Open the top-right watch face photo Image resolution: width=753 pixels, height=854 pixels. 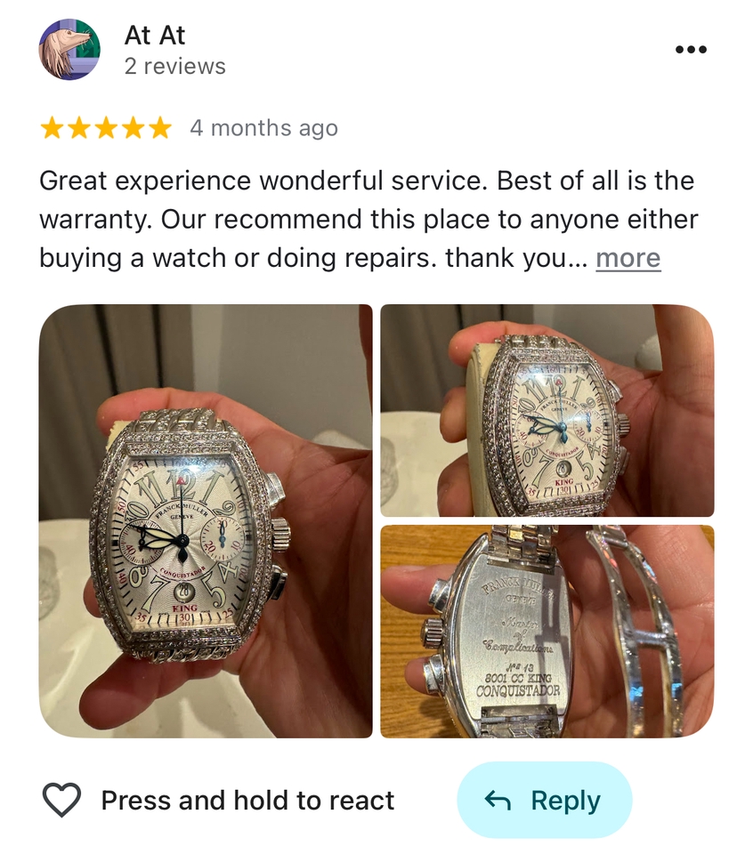547,411
